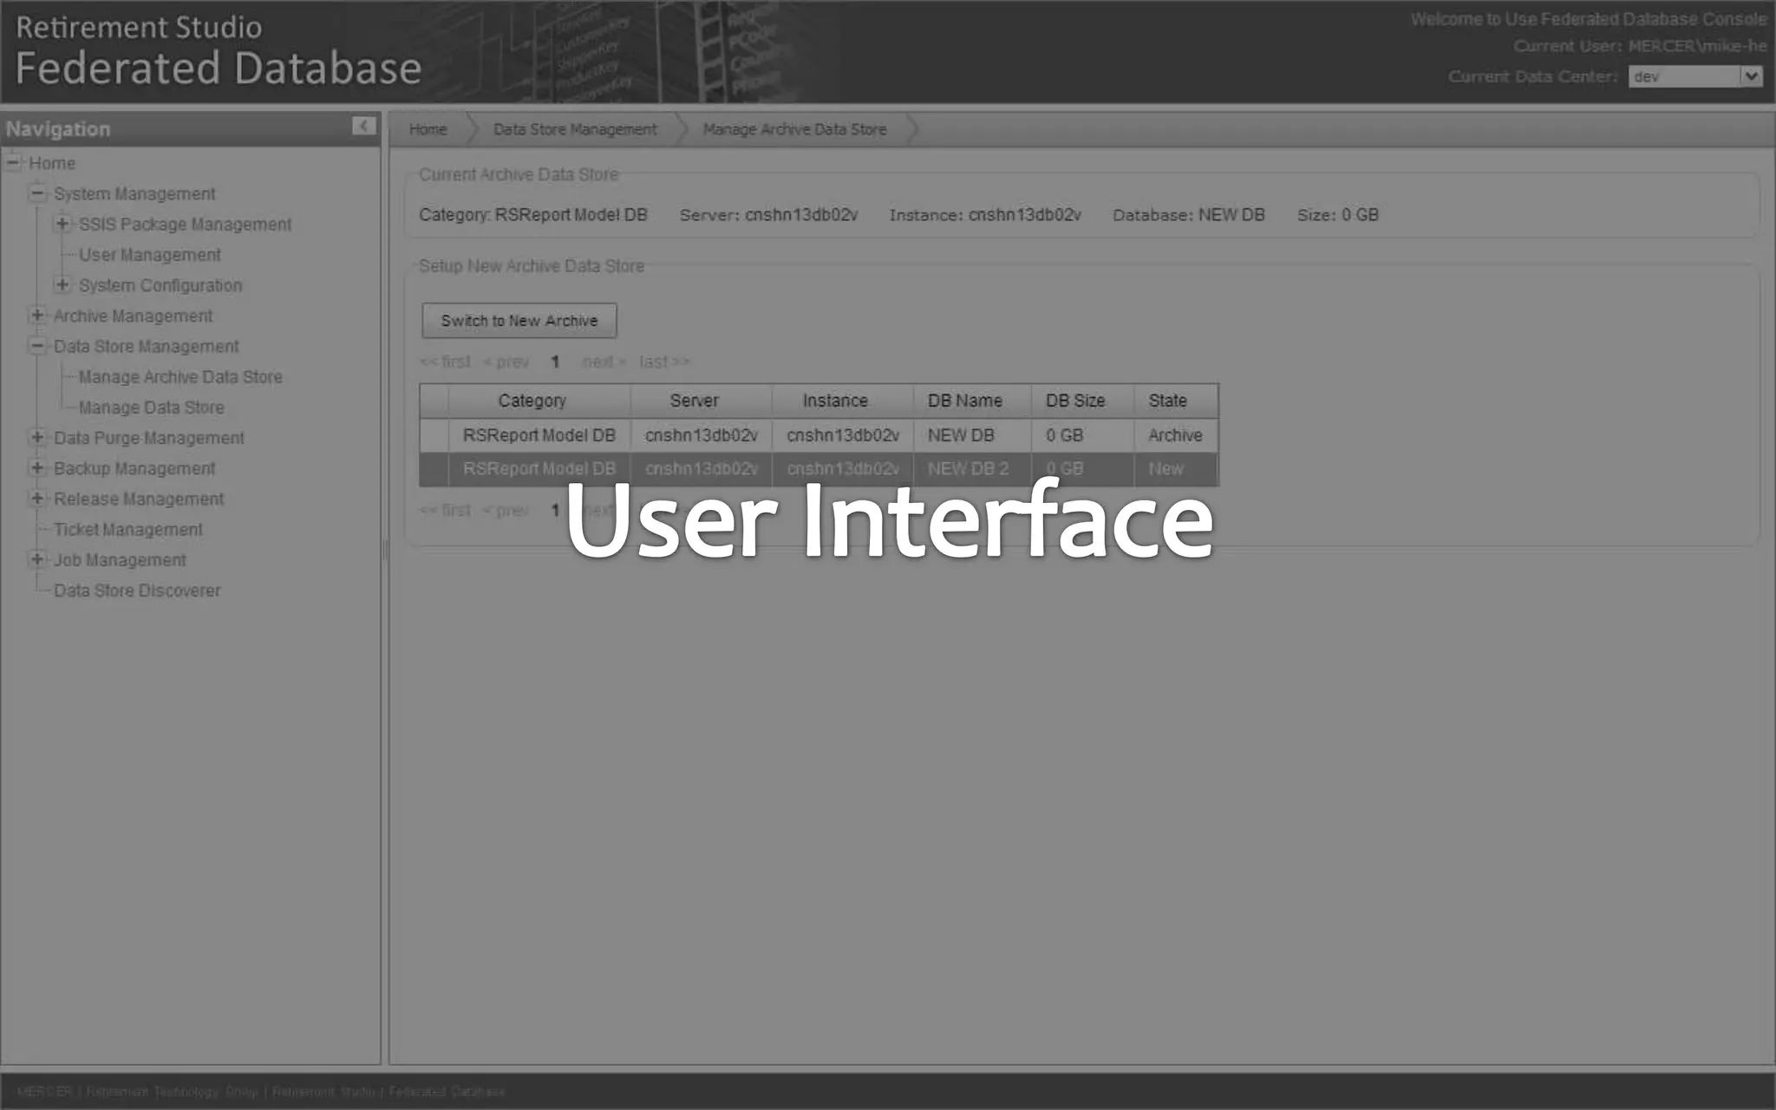1776x1110 pixels.
Task: Expand System Configuration node
Action: 62,284
